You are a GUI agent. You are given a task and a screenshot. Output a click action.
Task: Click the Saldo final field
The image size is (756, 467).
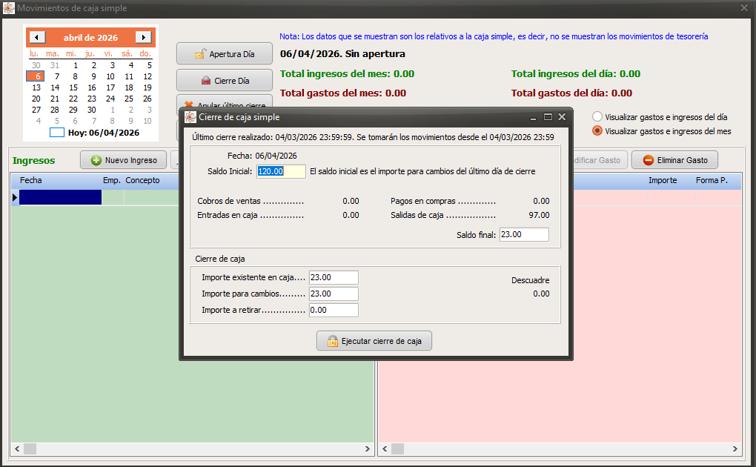524,234
